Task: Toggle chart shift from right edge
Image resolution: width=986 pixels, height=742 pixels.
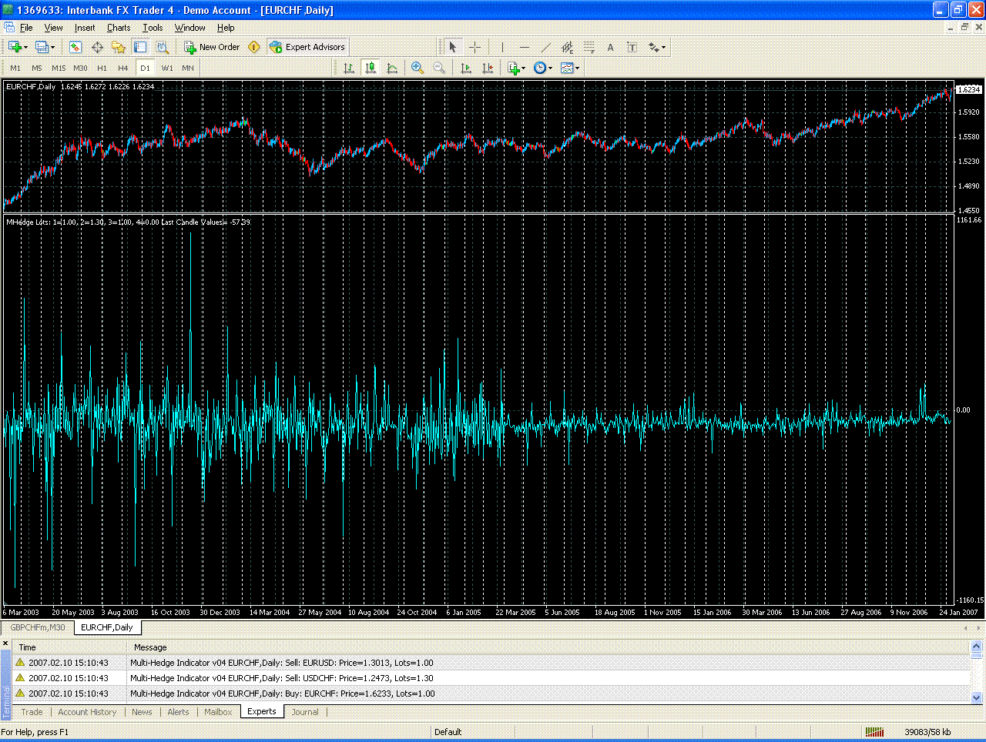Action: 487,68
